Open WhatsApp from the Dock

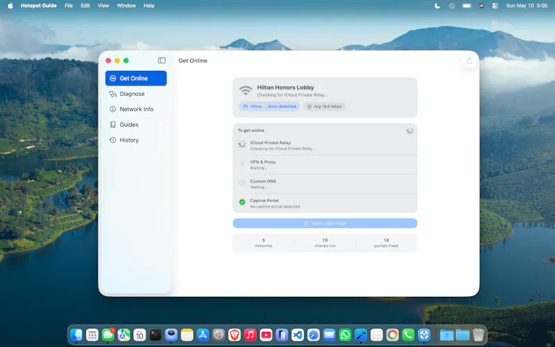[345, 335]
